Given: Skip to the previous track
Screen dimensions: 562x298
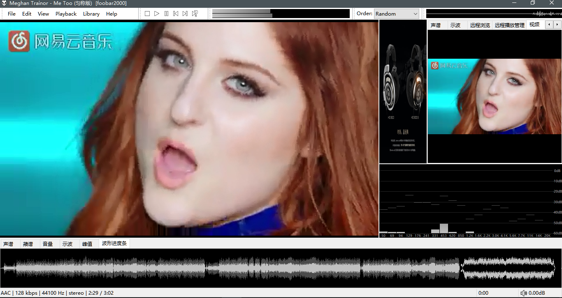Looking at the screenshot, I should pos(176,14).
